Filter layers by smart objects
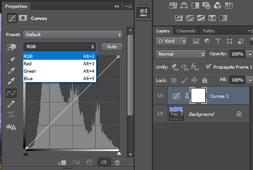The image size is (253, 170). coord(240,41)
